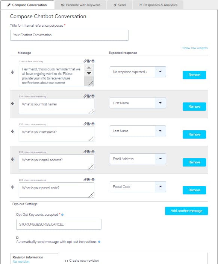The image size is (218, 264).
Task: Insert link in the email address message
Action: tap(85, 152)
